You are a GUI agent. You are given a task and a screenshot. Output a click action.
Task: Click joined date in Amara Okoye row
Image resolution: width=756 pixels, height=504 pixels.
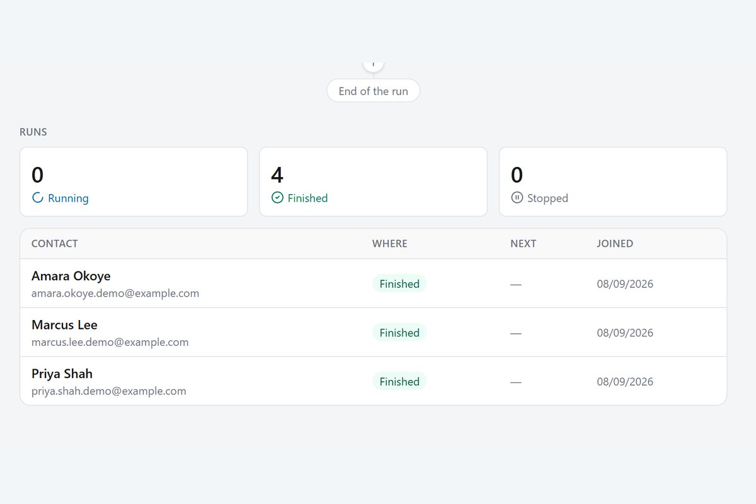tap(625, 283)
